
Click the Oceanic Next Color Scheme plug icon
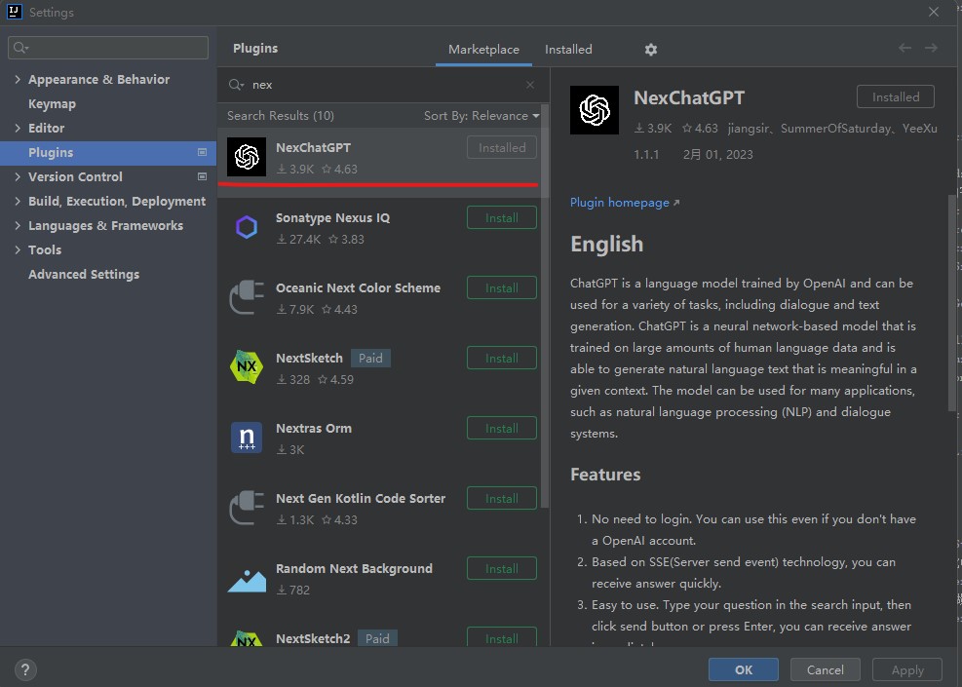pos(247,298)
